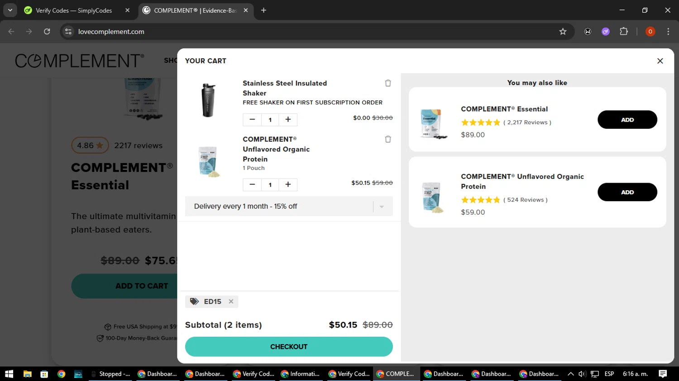Go forward in browser history

(29, 32)
